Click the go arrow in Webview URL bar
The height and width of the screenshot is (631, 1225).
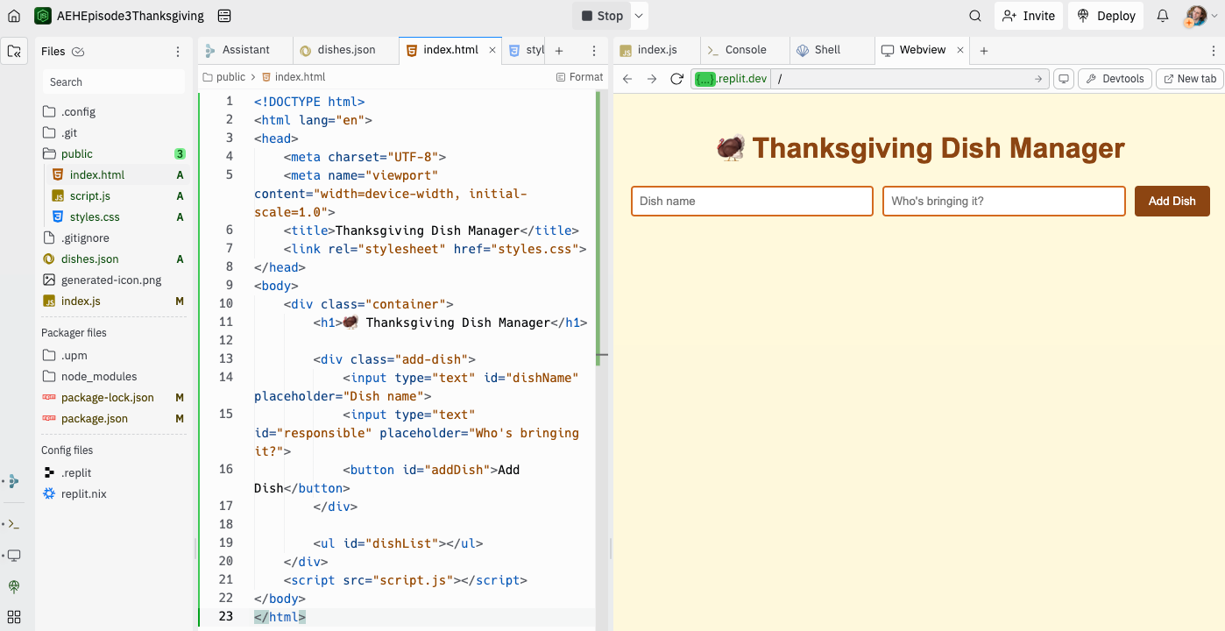coord(1038,79)
